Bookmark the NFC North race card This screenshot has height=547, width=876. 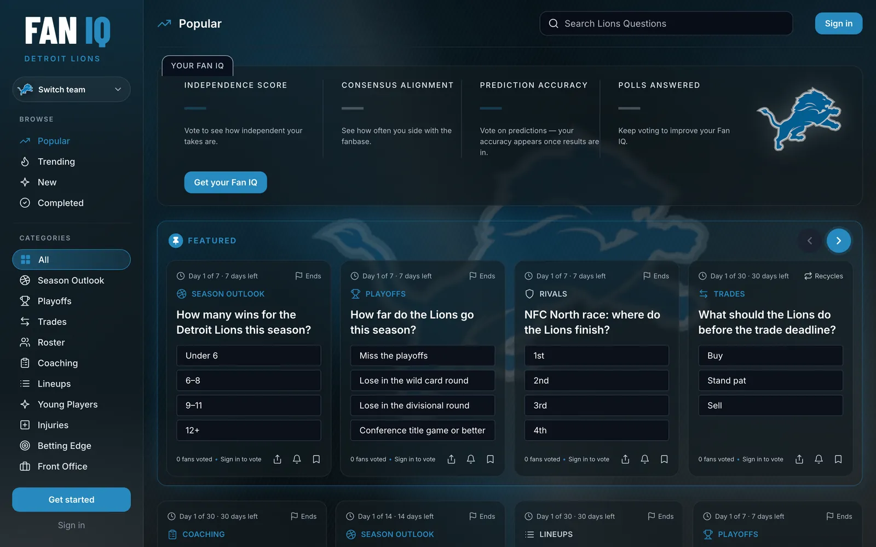pyautogui.click(x=664, y=459)
